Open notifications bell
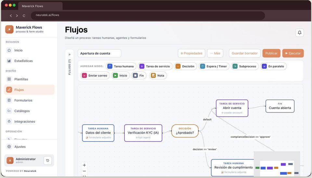This screenshot has width=312, height=178. 299,33
